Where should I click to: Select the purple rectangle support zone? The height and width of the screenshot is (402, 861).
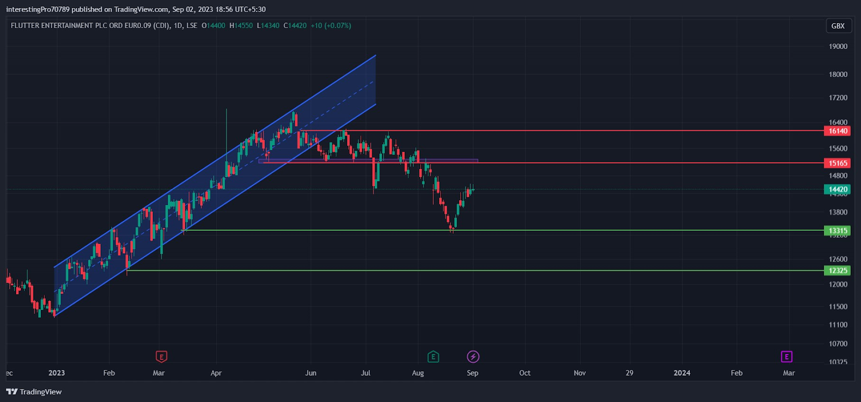(x=368, y=161)
